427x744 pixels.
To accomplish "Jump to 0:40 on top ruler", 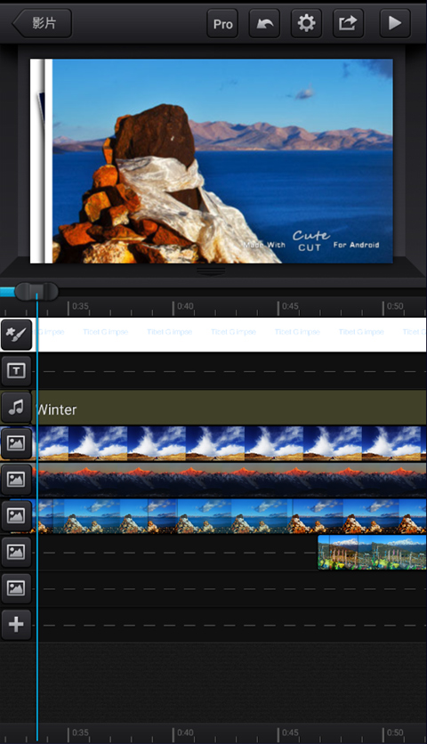I will (185, 306).
